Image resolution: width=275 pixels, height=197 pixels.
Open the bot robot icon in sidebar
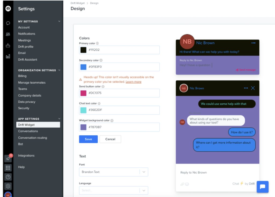click(x=8, y=46)
